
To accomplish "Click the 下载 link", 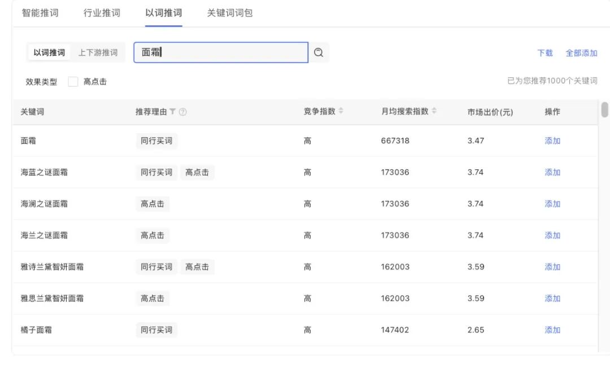I will coord(545,53).
